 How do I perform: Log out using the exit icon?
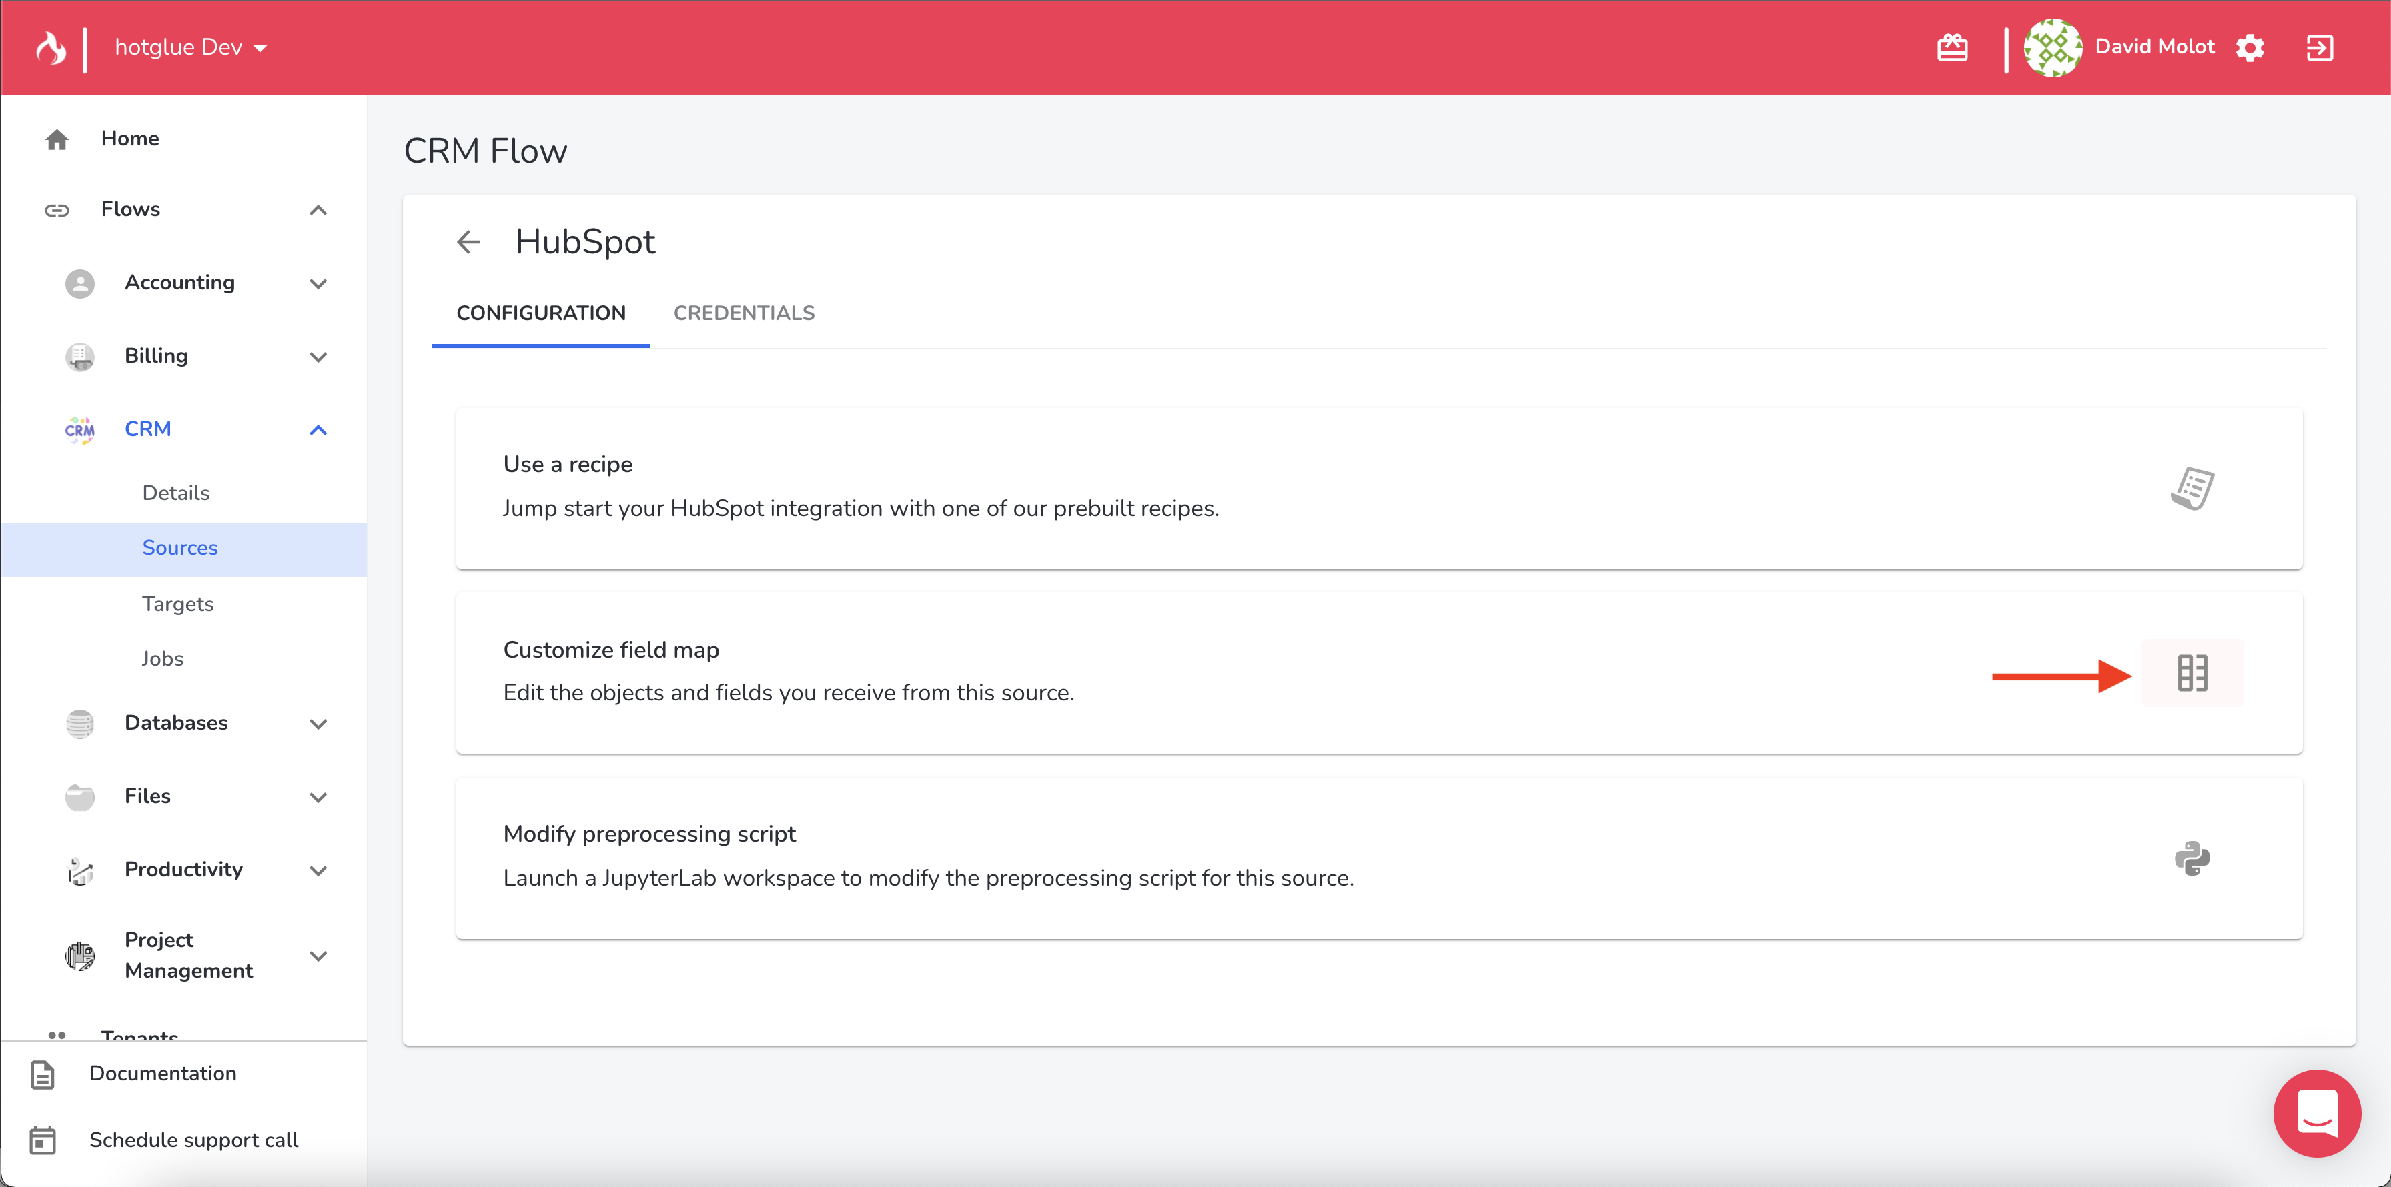pyautogui.click(x=2320, y=47)
